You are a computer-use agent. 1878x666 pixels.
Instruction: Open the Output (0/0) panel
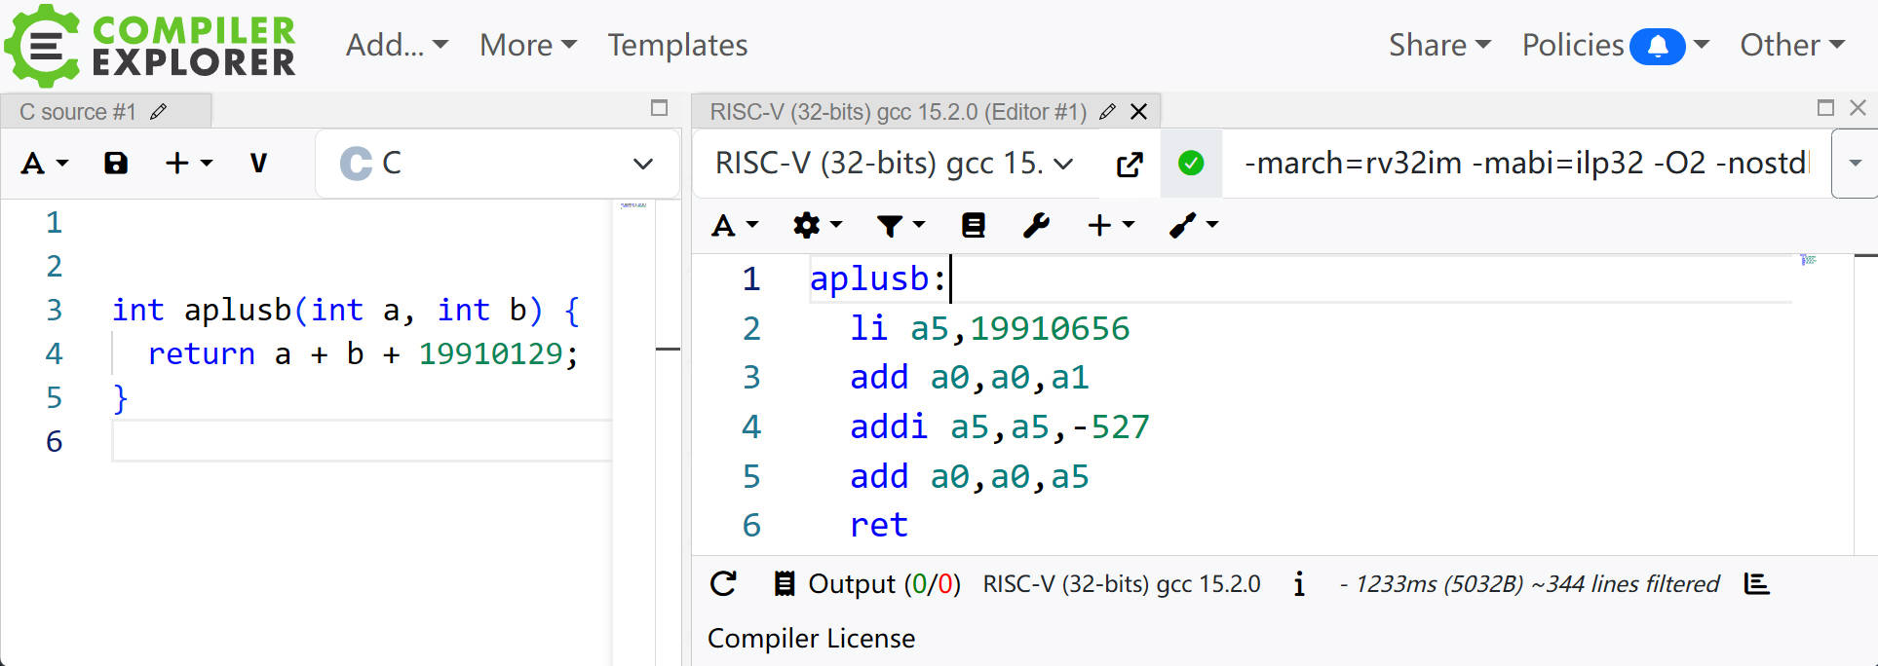[x=867, y=584]
